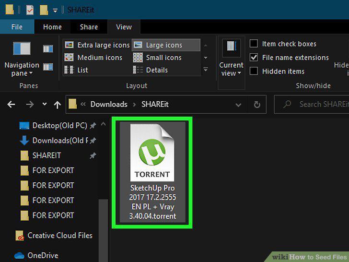Choose Medium icons layout

[93, 58]
